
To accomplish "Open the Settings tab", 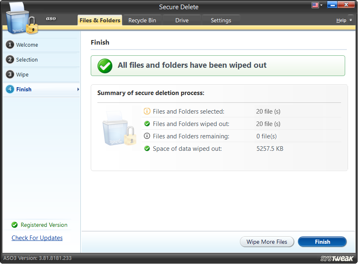I will pyautogui.click(x=221, y=20).
